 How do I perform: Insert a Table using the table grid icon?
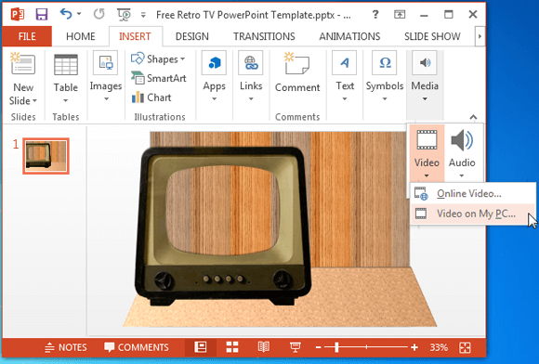pyautogui.click(x=66, y=65)
